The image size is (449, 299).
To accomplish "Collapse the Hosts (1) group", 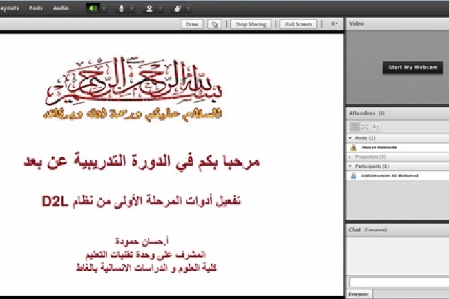I will (x=350, y=138).
